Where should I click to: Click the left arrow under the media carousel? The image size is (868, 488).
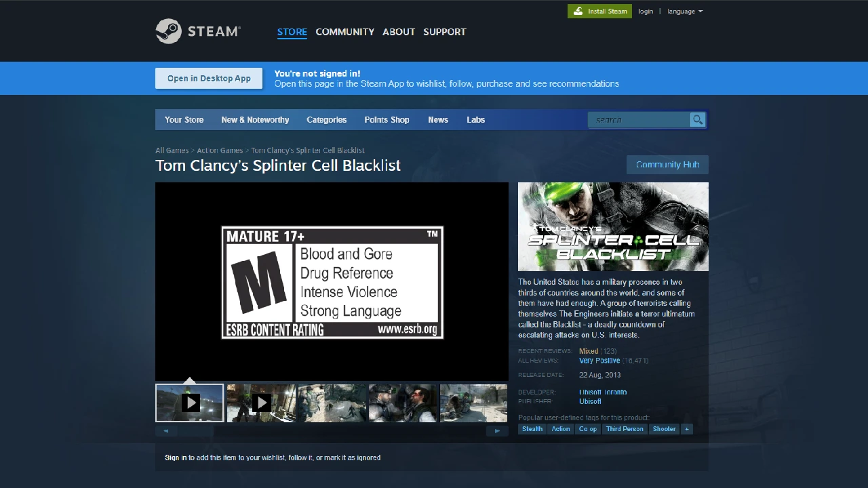click(x=165, y=430)
